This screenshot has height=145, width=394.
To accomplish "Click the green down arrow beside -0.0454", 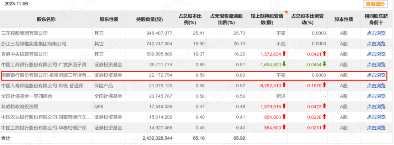I will 324,65.
